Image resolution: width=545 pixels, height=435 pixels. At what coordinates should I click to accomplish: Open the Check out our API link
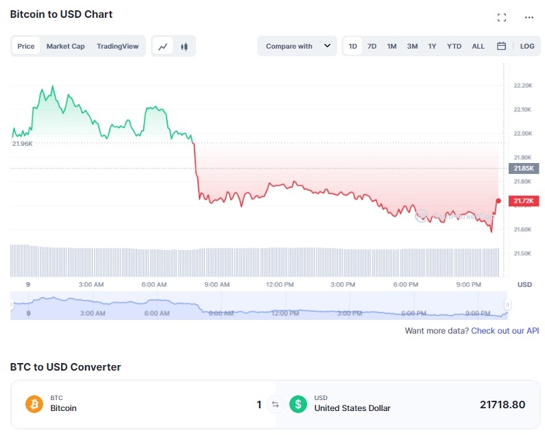(x=505, y=331)
